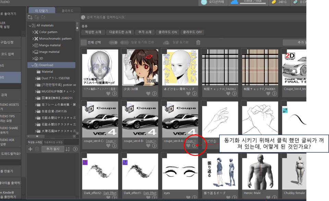Filter by 클라우드 ON tag
Viewport: 329px width, 201px height.
(168, 32)
